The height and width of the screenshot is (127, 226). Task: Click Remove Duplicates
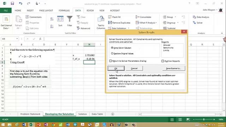point(119,23)
